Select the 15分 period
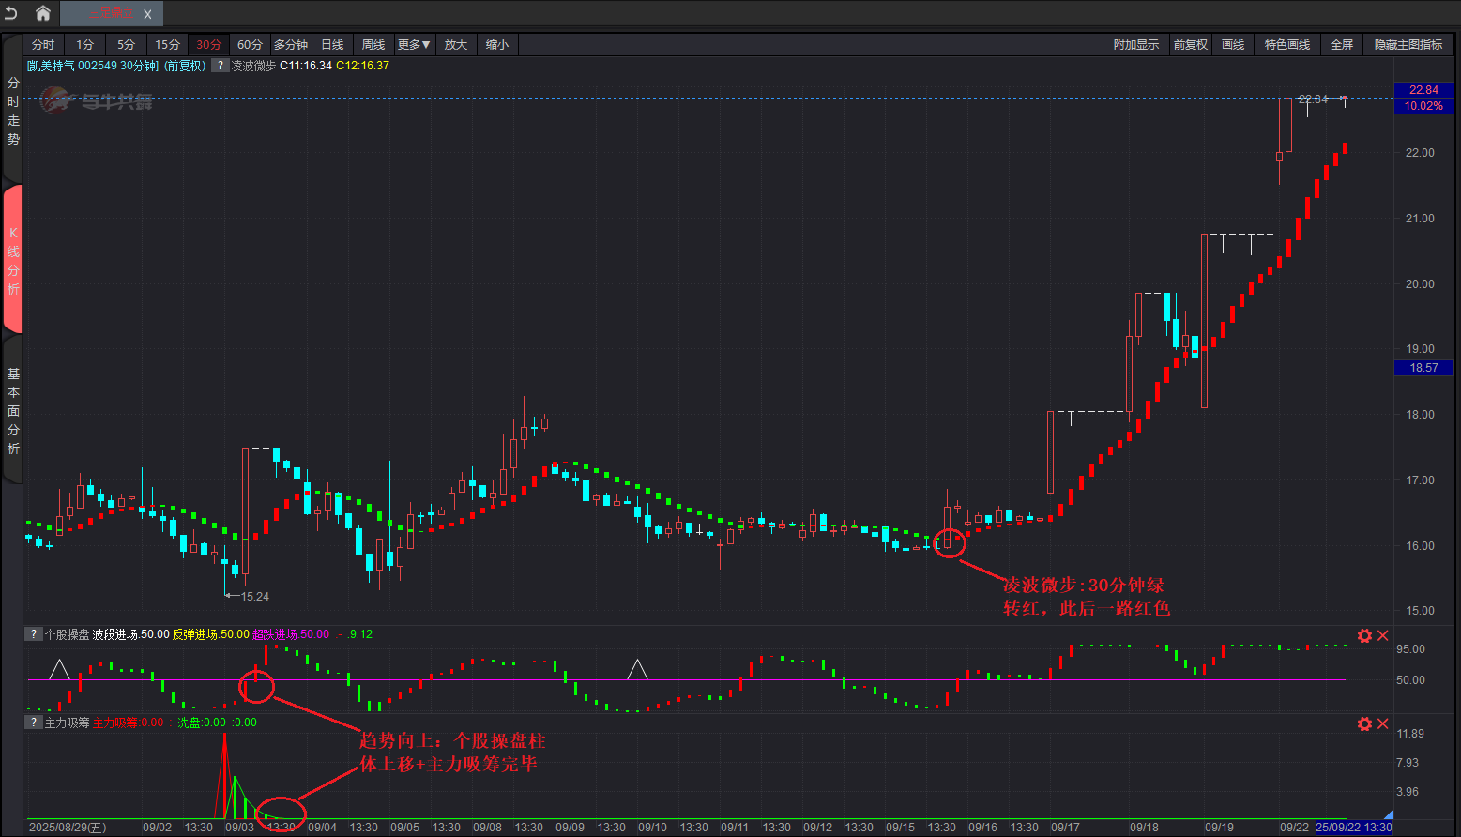Viewport: 1461px width, 837px height. (168, 45)
